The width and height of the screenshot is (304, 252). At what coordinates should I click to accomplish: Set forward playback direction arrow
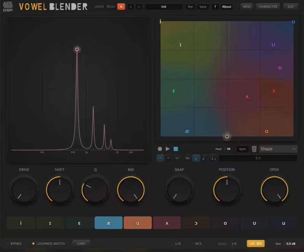tap(160, 158)
